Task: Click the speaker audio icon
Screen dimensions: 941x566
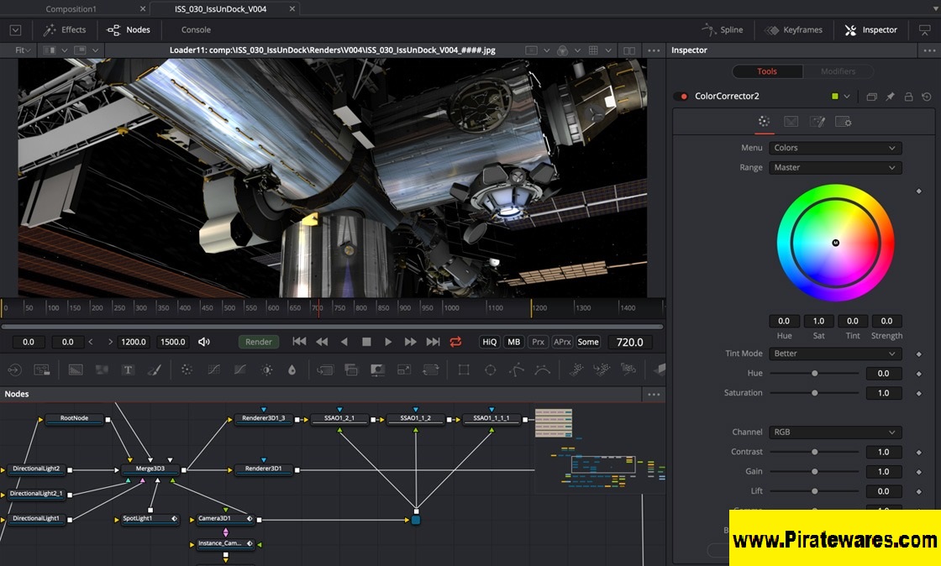Action: pos(203,342)
